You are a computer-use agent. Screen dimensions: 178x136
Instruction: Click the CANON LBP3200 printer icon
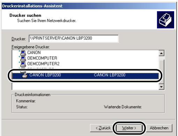25,76
